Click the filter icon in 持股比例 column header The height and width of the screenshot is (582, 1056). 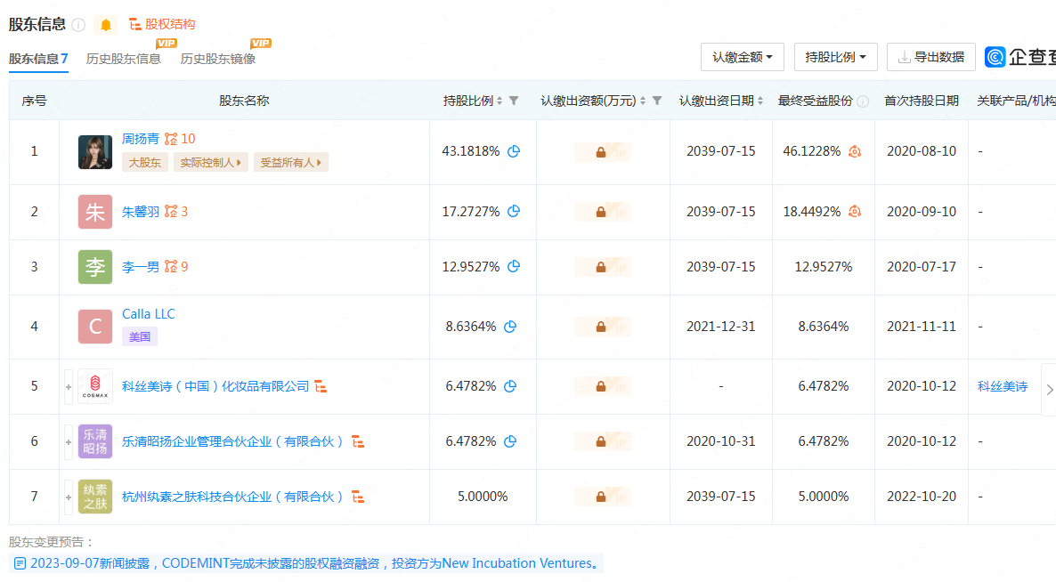(x=514, y=101)
